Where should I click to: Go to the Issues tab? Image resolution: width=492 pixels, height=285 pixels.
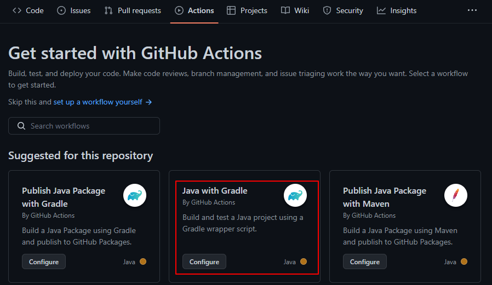[x=74, y=10]
